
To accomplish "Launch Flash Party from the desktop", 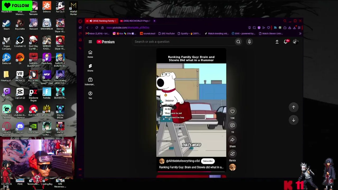I will point(47,59).
